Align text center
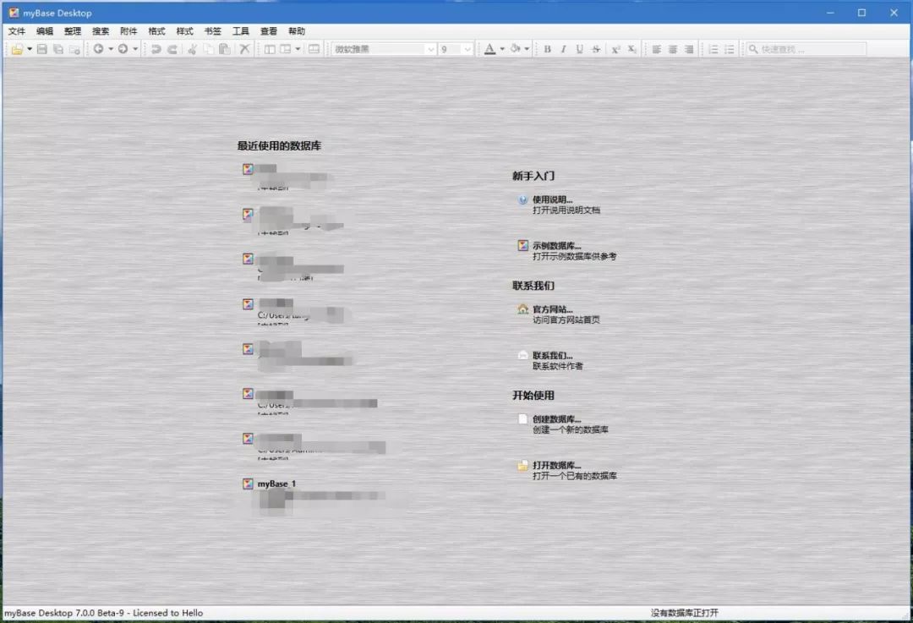This screenshot has height=623, width=913. 673,50
